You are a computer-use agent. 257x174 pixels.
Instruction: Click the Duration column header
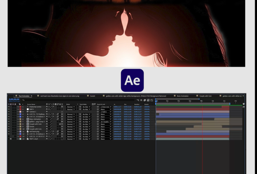pos(137,104)
